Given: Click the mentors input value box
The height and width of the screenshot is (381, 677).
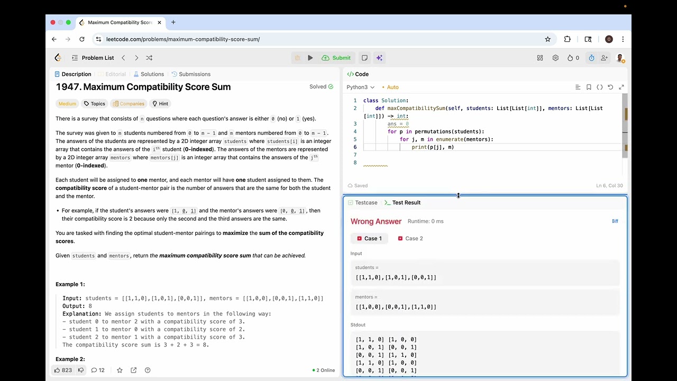Looking at the screenshot, I should tap(484, 303).
